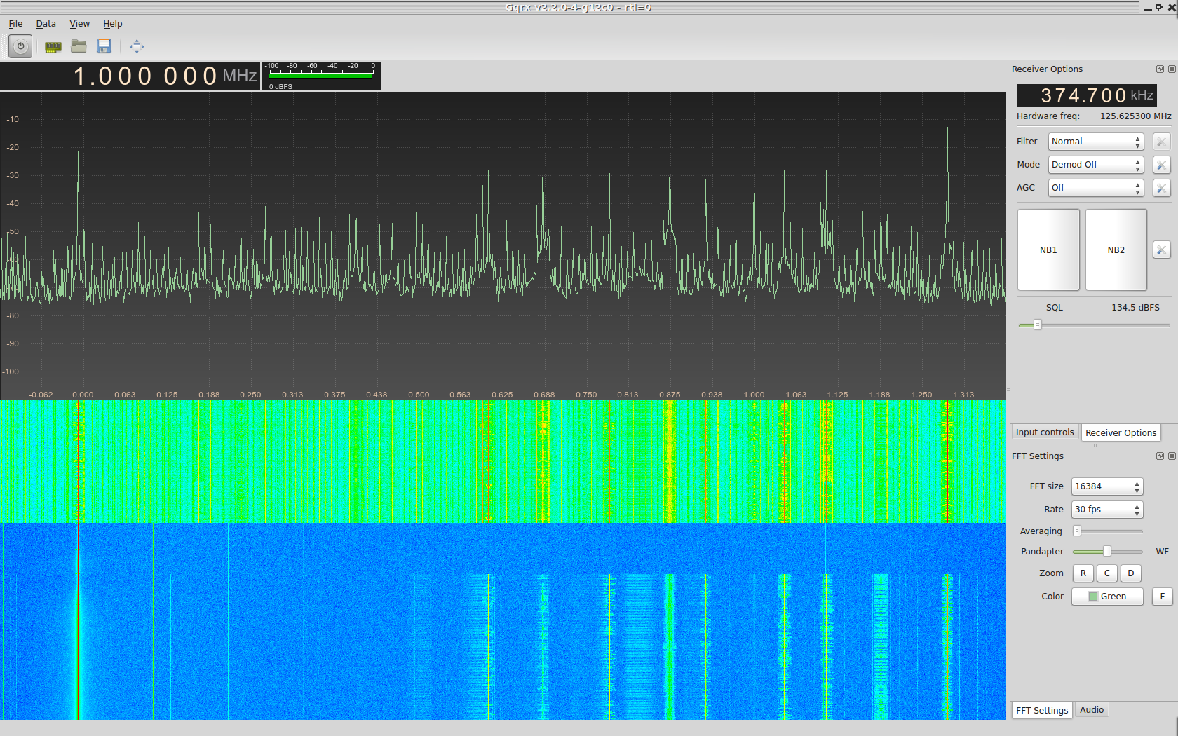Click the save settings floppy disk icon
This screenshot has width=1178, height=736.
tap(104, 47)
